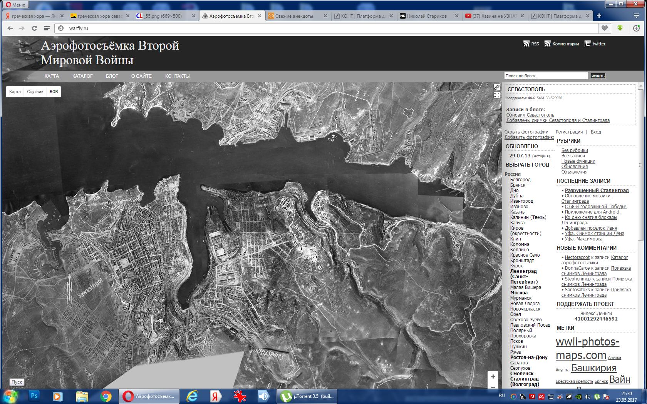647x404 pixels.
Task: Open the КОНТАКТЫ navigation item
Action: (177, 76)
